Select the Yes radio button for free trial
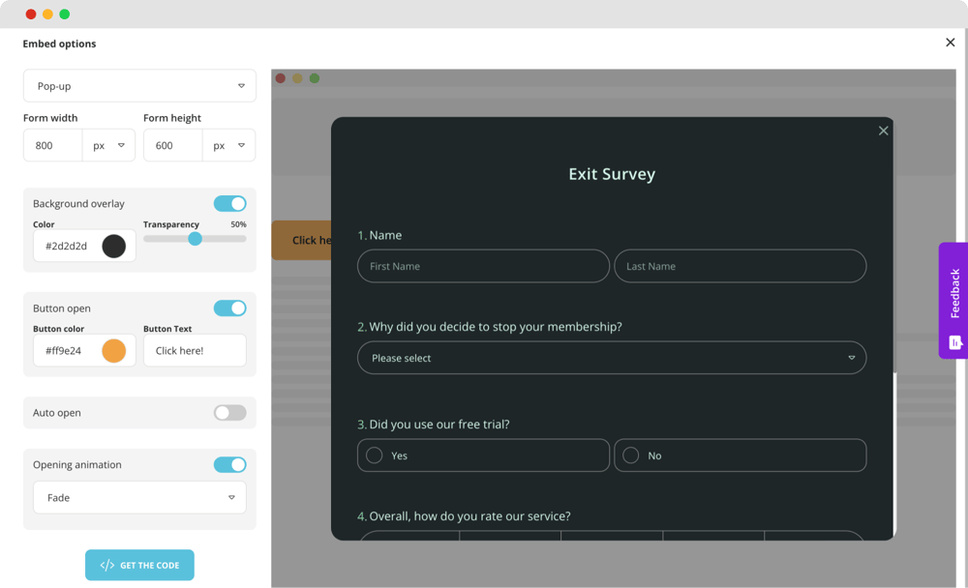The image size is (968, 588). pos(374,456)
